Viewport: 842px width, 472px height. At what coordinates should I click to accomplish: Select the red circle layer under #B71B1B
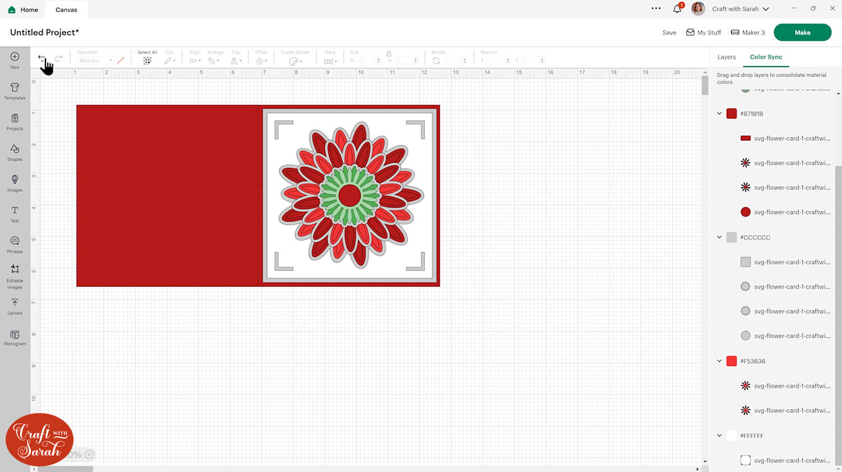(x=785, y=212)
